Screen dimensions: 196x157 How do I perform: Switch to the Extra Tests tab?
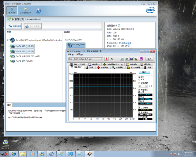point(146,64)
